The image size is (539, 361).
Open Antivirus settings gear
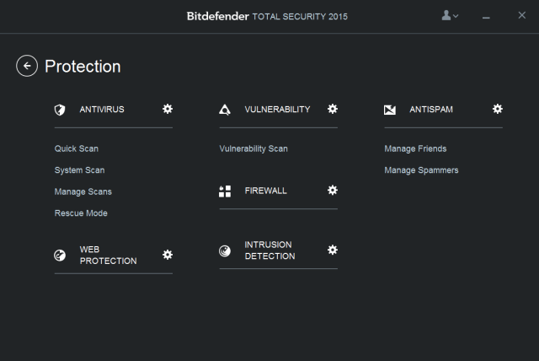168,109
